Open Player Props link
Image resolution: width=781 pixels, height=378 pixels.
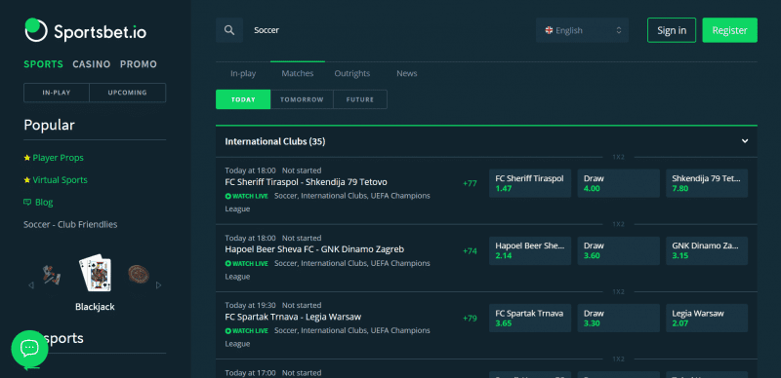(59, 158)
